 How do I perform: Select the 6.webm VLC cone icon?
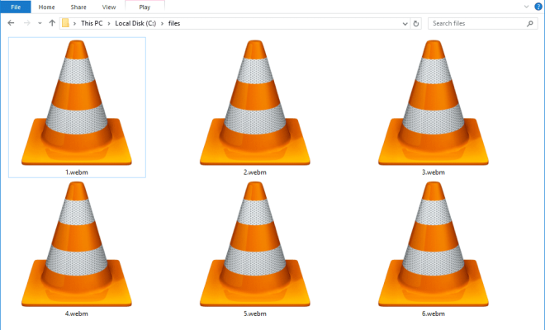pyautogui.click(x=433, y=244)
